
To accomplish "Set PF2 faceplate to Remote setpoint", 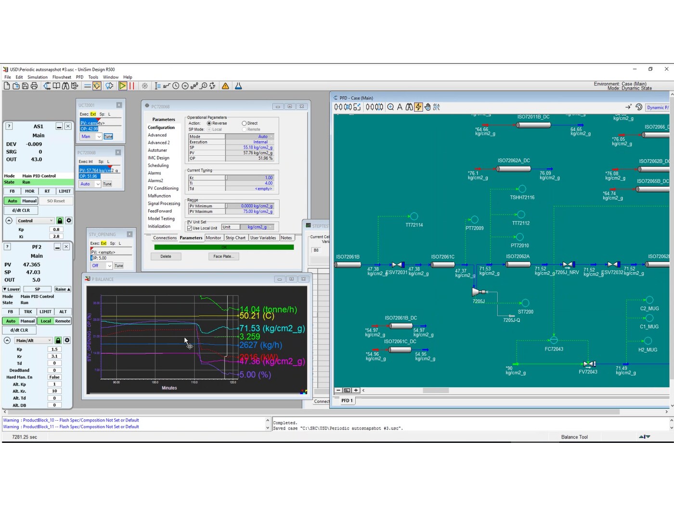I will point(63,321).
